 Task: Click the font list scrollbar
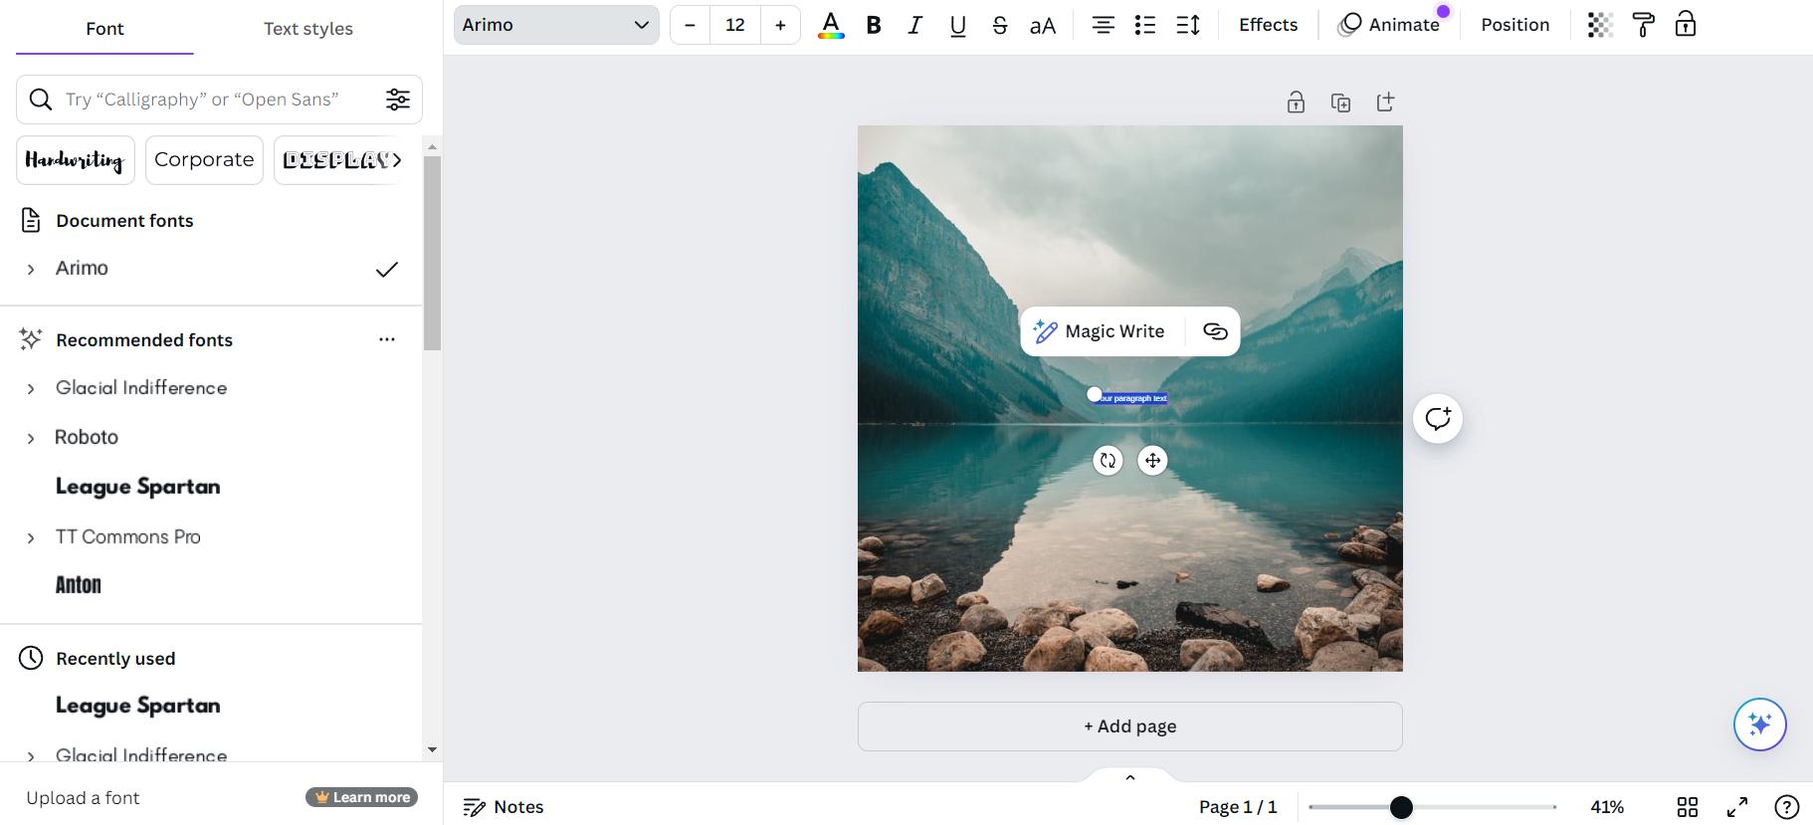(432, 253)
